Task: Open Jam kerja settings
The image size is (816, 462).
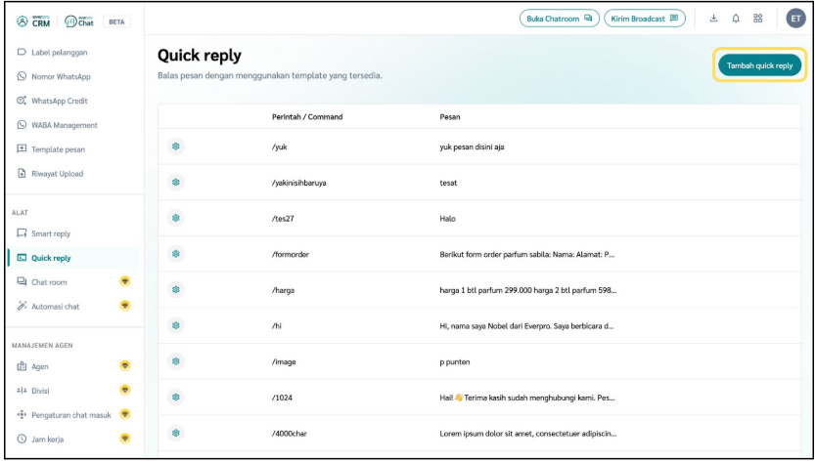Action: point(48,440)
